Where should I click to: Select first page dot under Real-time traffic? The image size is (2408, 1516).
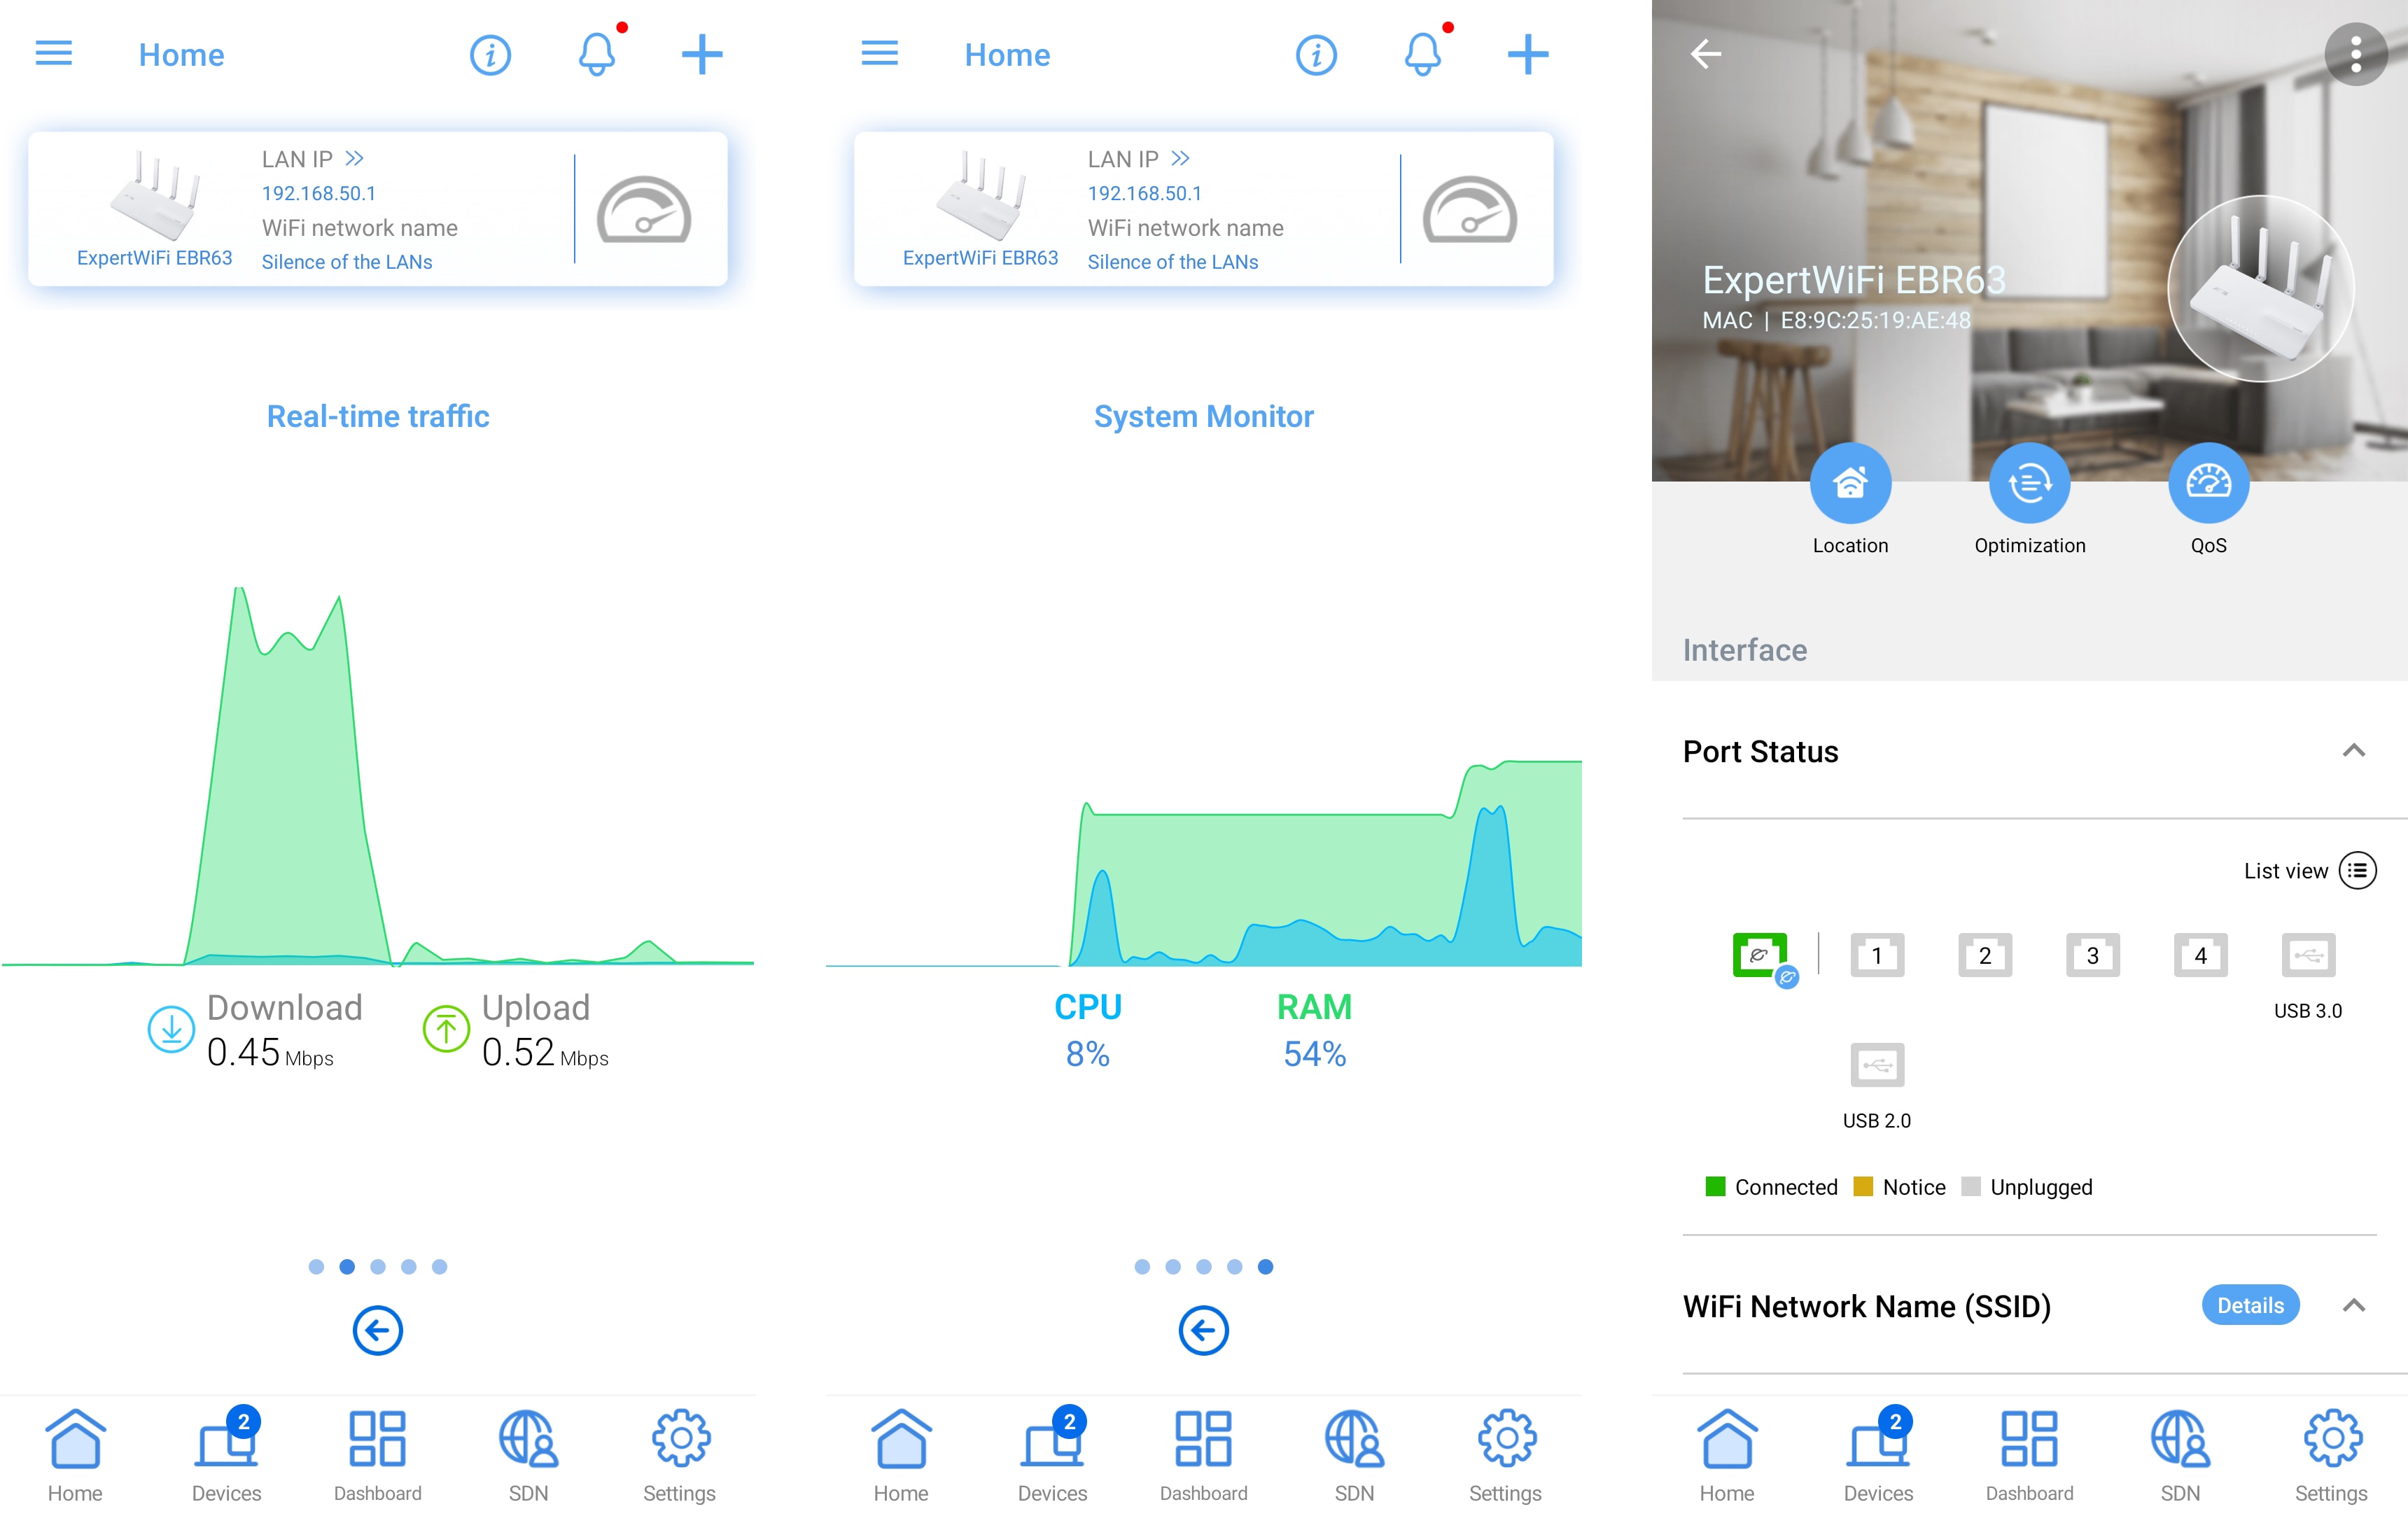316,1266
